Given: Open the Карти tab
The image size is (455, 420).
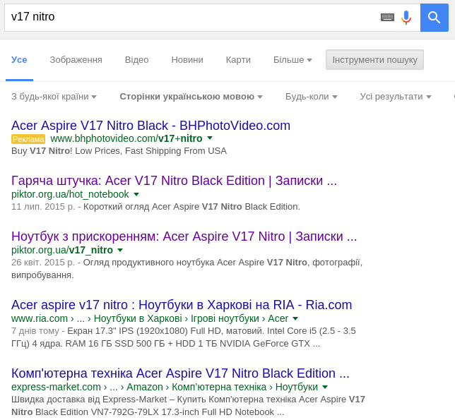Looking at the screenshot, I should tap(238, 60).
